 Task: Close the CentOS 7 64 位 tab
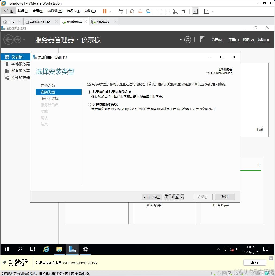pos(56,21)
